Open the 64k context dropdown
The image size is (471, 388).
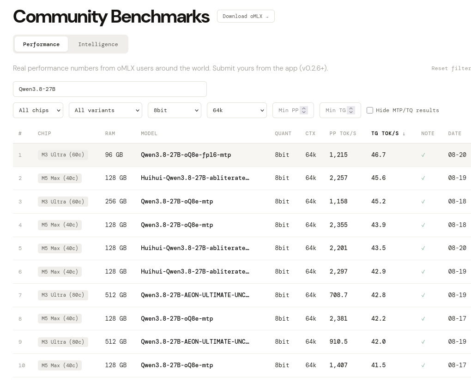click(237, 110)
